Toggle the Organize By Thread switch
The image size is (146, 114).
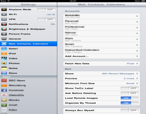(130, 103)
